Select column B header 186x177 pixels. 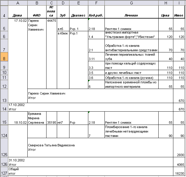(37, 3)
